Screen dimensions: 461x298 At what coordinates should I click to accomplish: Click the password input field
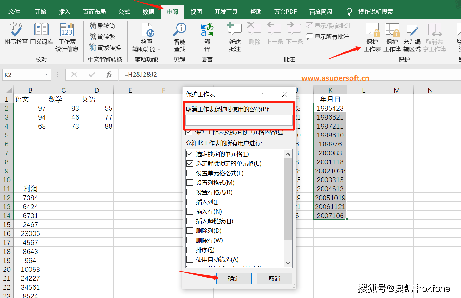pyautogui.click(x=239, y=120)
